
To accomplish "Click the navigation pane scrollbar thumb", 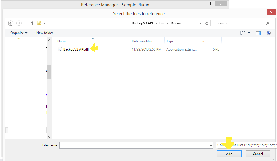I will click(x=49, y=72).
